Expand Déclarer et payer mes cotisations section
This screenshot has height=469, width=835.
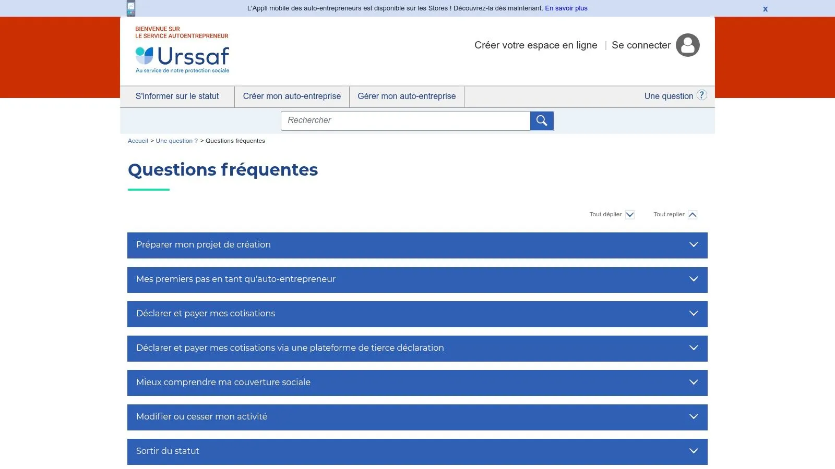[417, 314]
